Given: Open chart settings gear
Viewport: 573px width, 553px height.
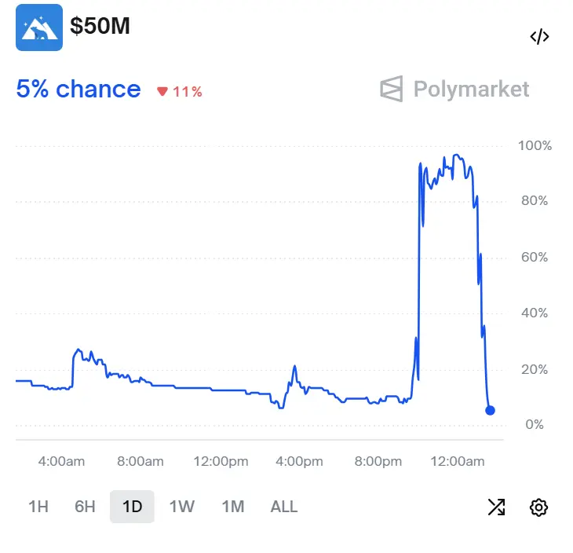Looking at the screenshot, I should coord(538,507).
